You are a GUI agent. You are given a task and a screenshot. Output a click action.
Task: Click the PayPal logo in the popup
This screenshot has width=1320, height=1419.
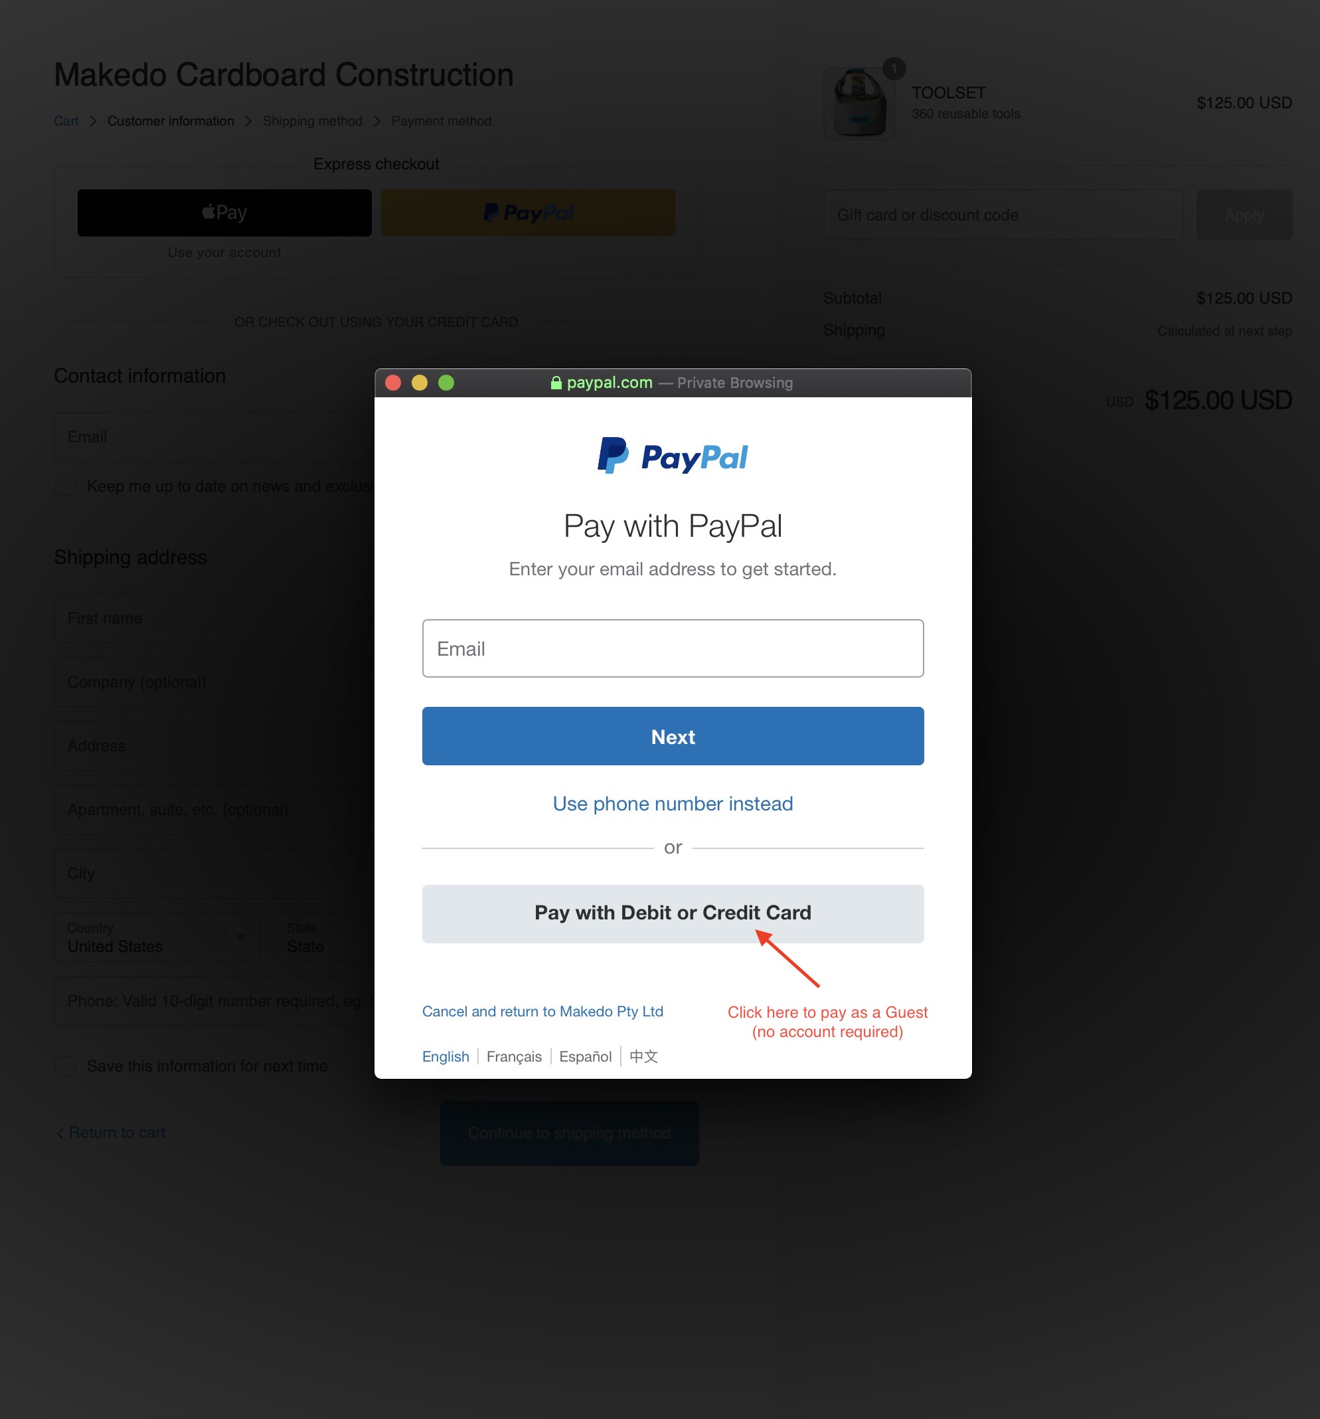(672, 455)
